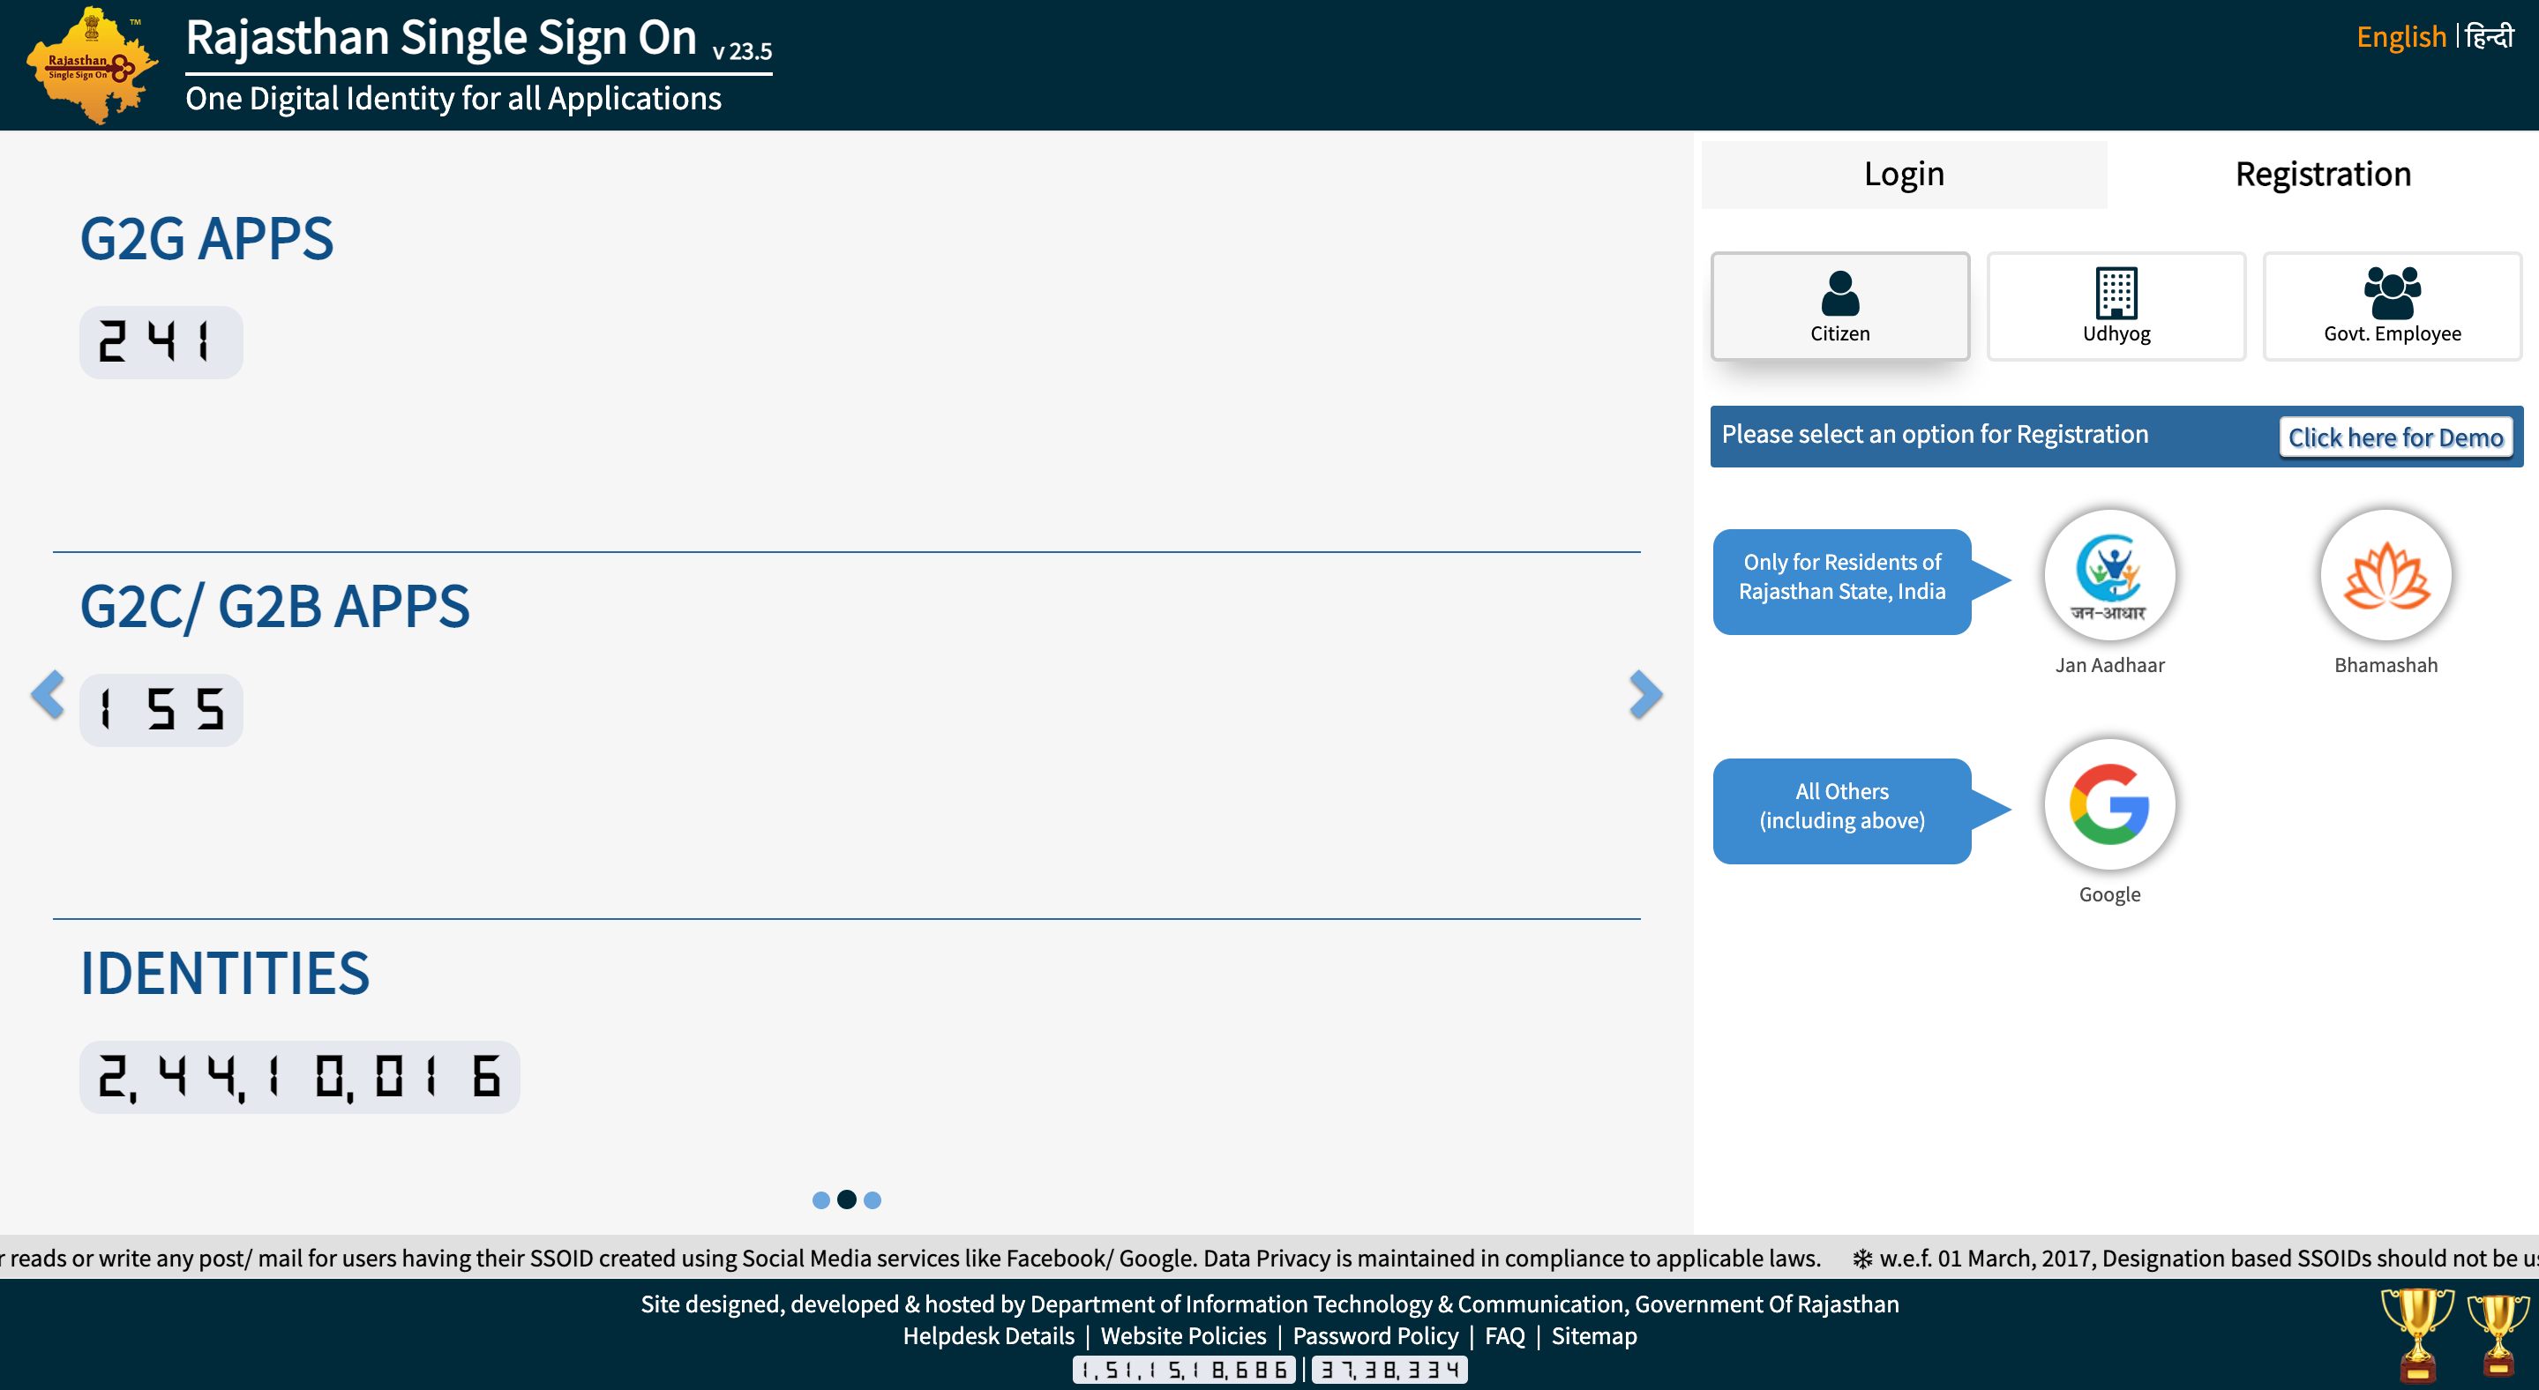Click the first gold trophy icon

coord(2416,1334)
